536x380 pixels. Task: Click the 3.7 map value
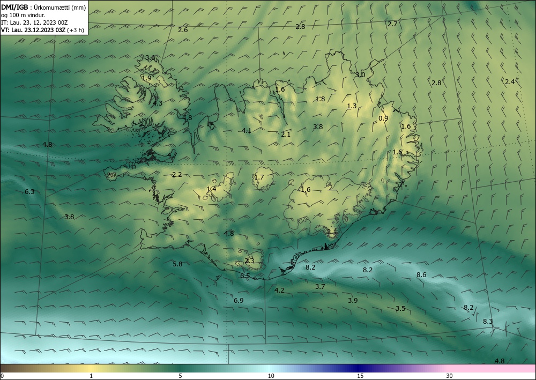[x=320, y=286]
